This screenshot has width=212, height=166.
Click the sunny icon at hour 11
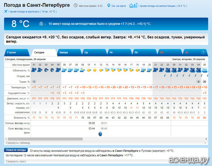click(95, 70)
